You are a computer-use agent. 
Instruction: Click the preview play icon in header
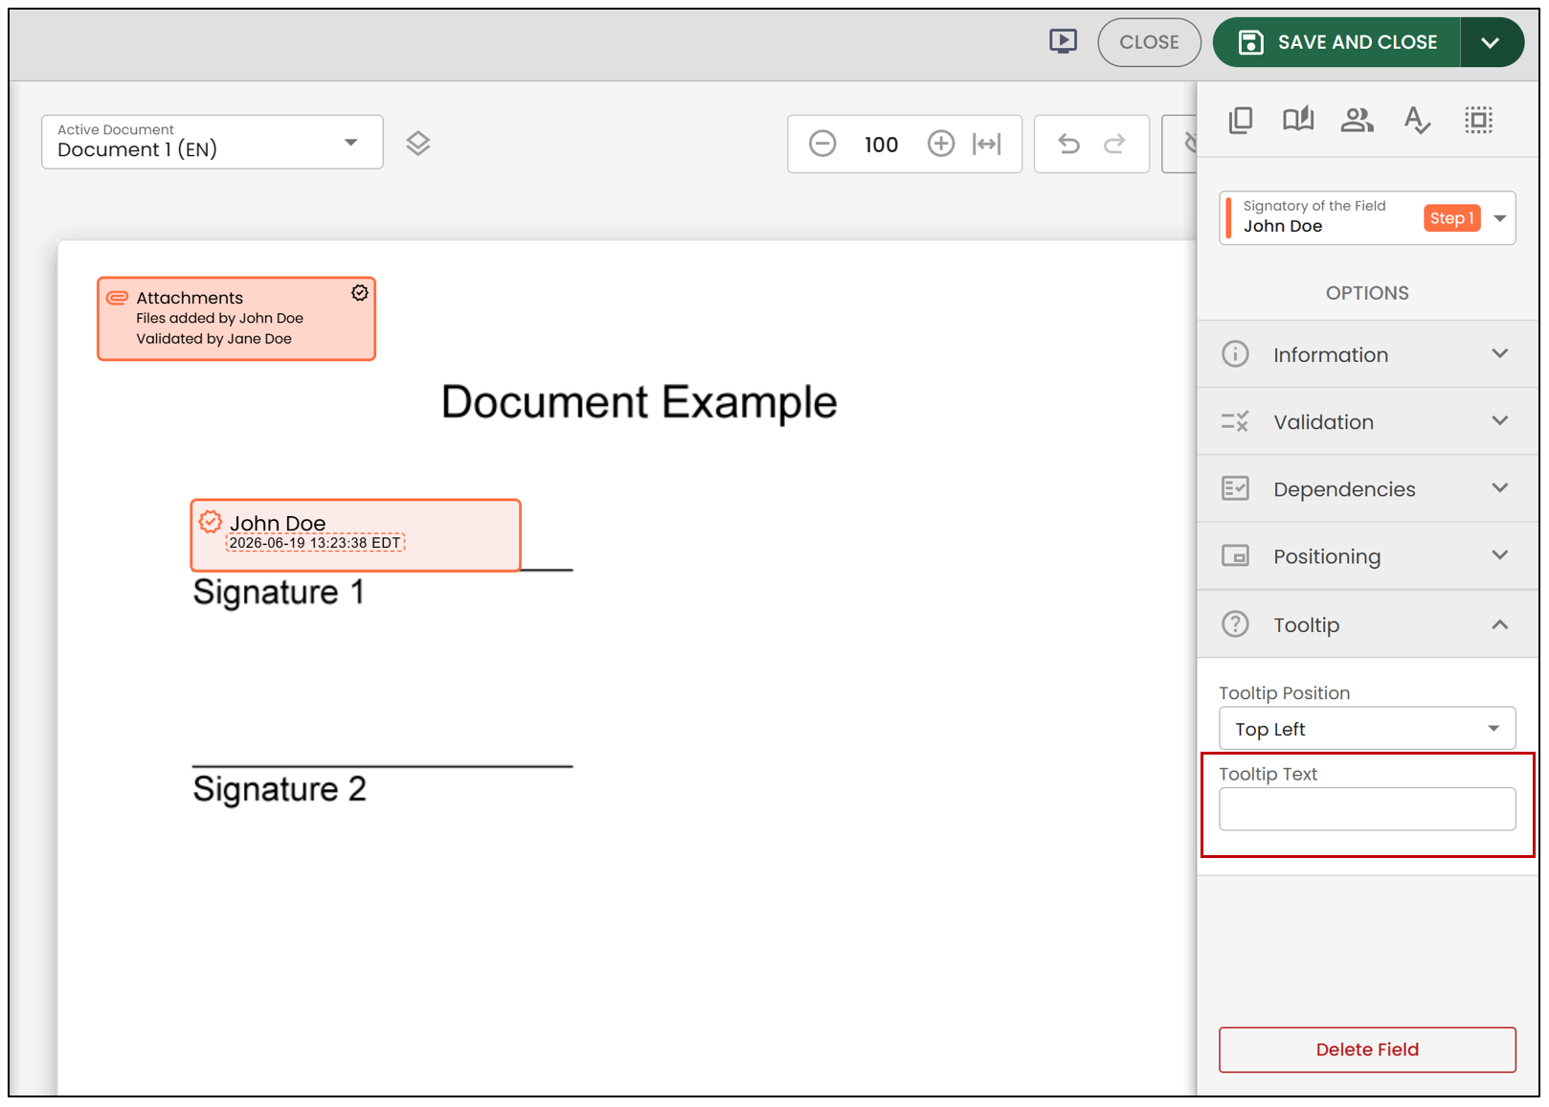1063,41
